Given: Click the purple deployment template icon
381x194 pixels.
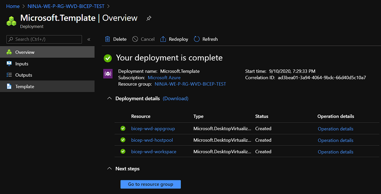Looking at the screenshot, I should [x=108, y=73].
